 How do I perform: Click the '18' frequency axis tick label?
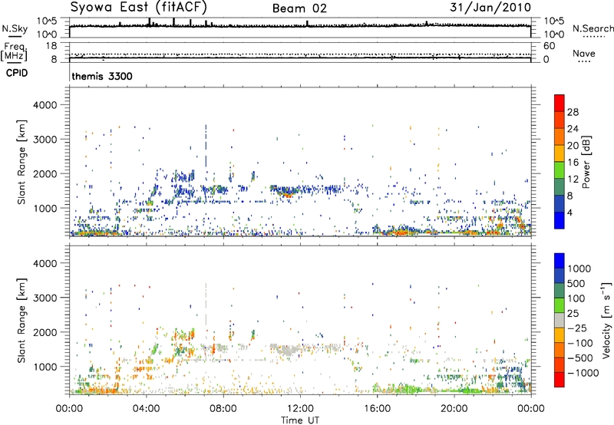51,46
